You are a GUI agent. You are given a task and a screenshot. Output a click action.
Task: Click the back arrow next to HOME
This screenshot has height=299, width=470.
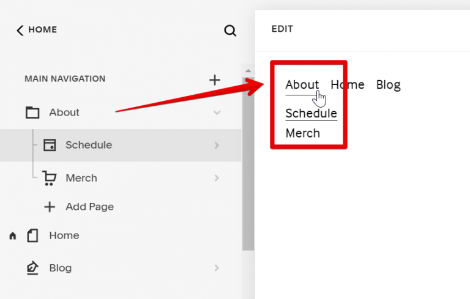coord(20,29)
